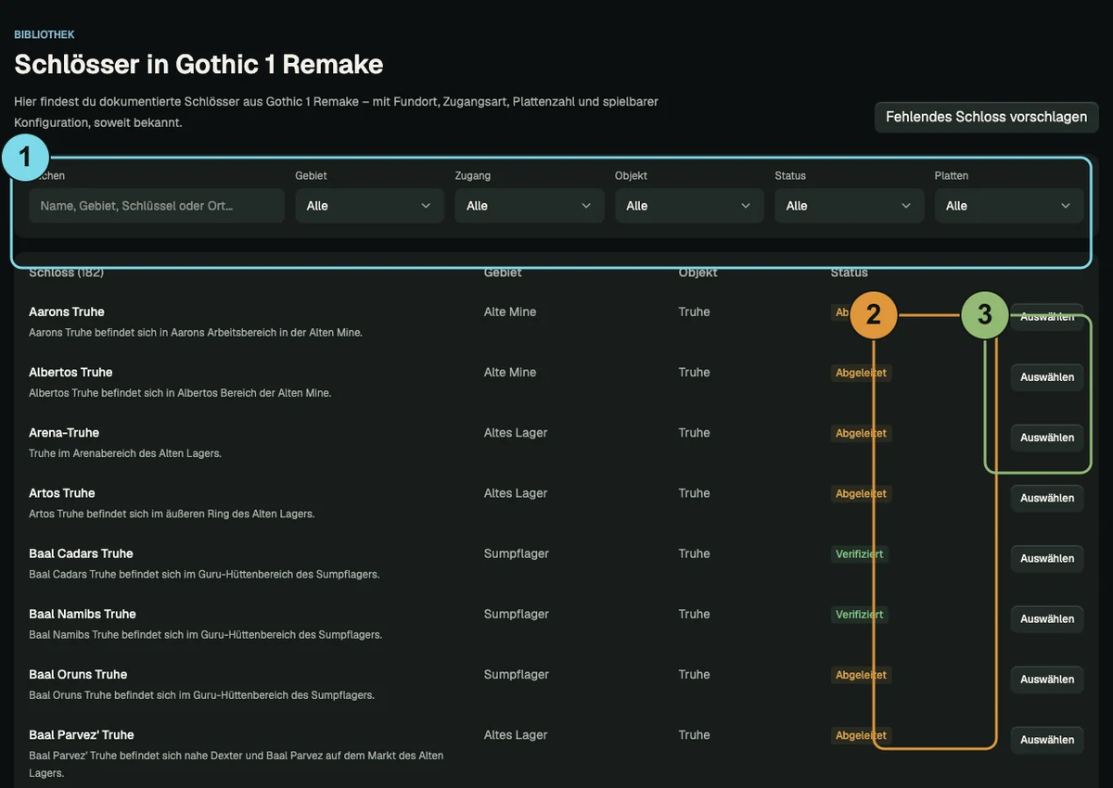
Task: Click the Gebiet column header
Action: click(x=503, y=273)
